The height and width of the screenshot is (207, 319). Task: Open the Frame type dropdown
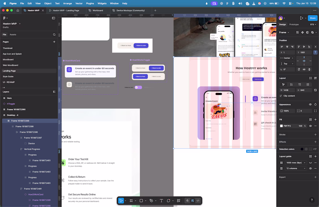tap(284, 32)
